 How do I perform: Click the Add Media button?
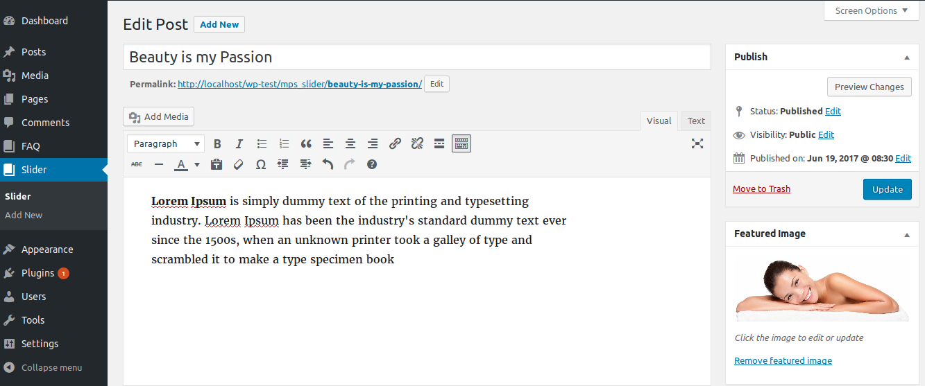click(x=159, y=116)
